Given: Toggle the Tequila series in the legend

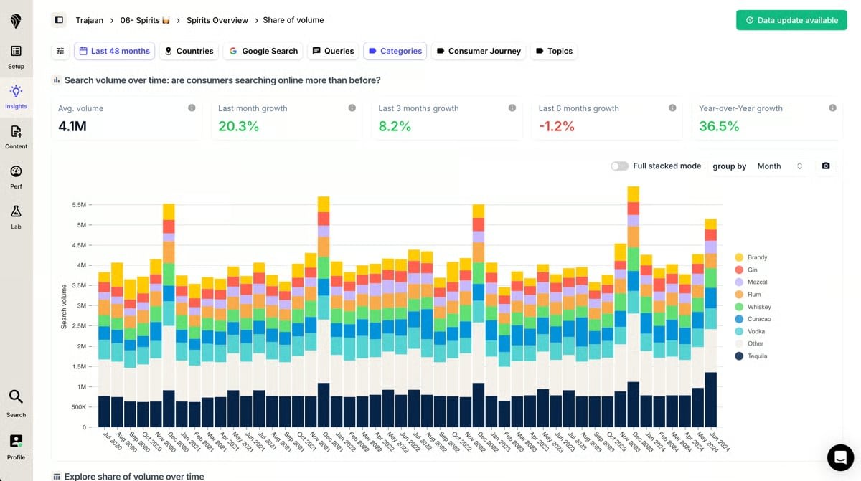Looking at the screenshot, I should pyautogui.click(x=751, y=356).
